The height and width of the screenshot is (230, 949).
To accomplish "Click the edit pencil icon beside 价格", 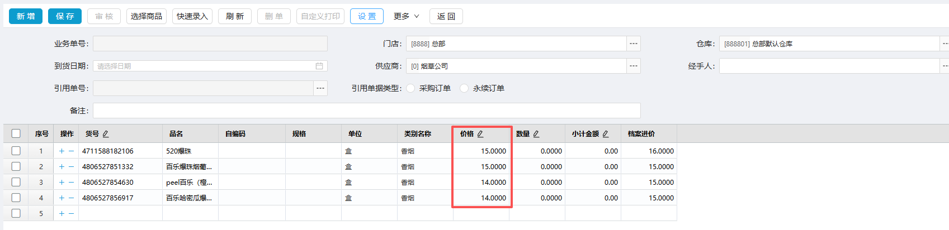I will tap(480, 134).
